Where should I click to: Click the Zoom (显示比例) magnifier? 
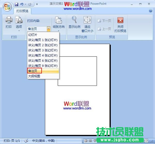coord(74,22)
